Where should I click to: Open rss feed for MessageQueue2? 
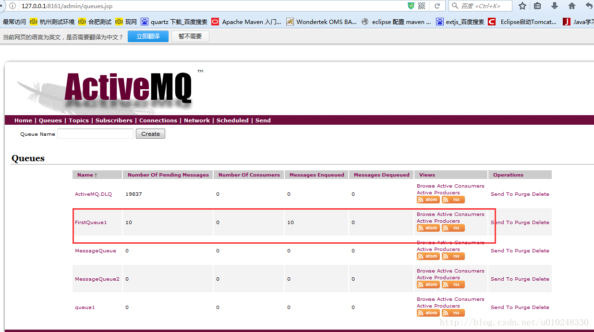pyautogui.click(x=453, y=285)
